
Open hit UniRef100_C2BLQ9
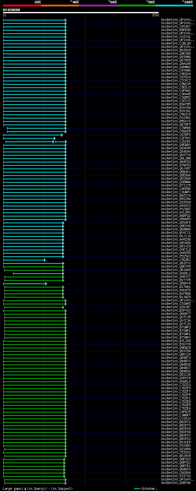(x=176, y=44)
